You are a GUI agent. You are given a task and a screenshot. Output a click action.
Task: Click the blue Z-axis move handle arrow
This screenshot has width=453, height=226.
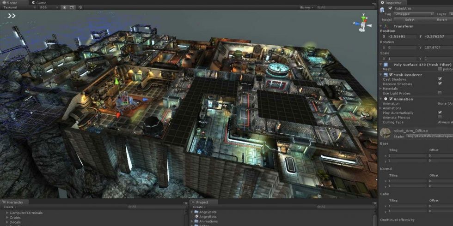(145, 100)
